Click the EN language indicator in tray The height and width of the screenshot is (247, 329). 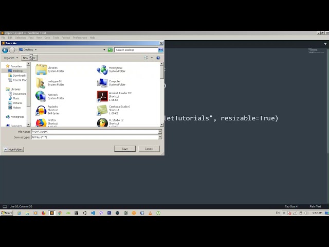[278, 213]
